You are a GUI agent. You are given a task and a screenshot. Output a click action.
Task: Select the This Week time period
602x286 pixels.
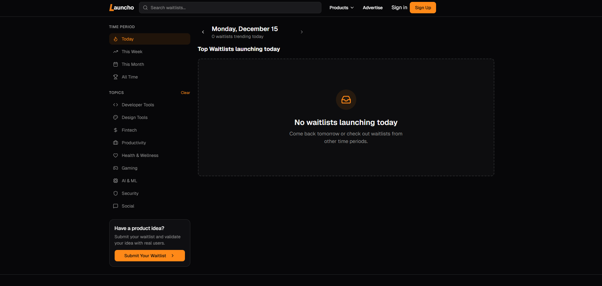tap(132, 52)
